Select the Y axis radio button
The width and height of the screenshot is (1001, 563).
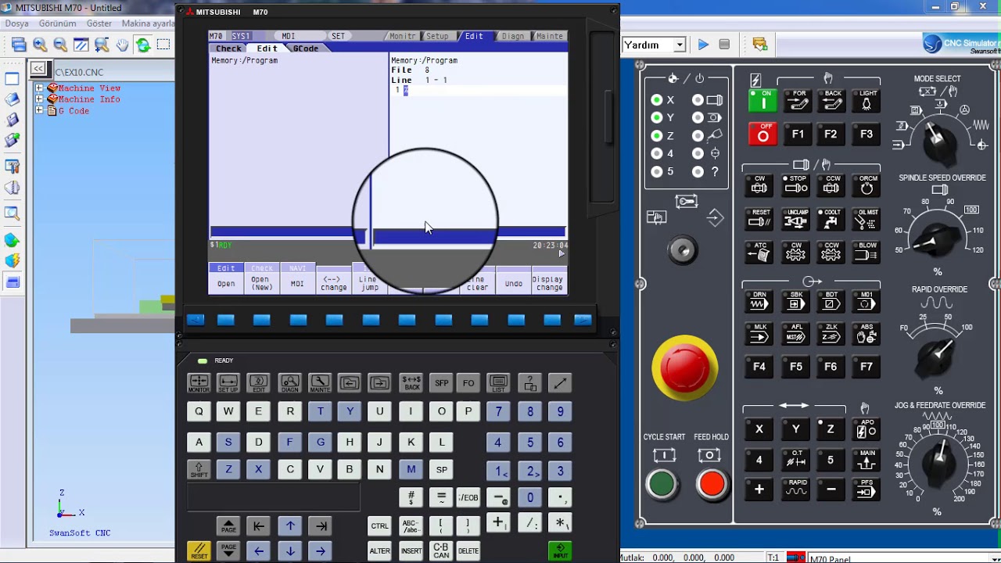tap(657, 118)
